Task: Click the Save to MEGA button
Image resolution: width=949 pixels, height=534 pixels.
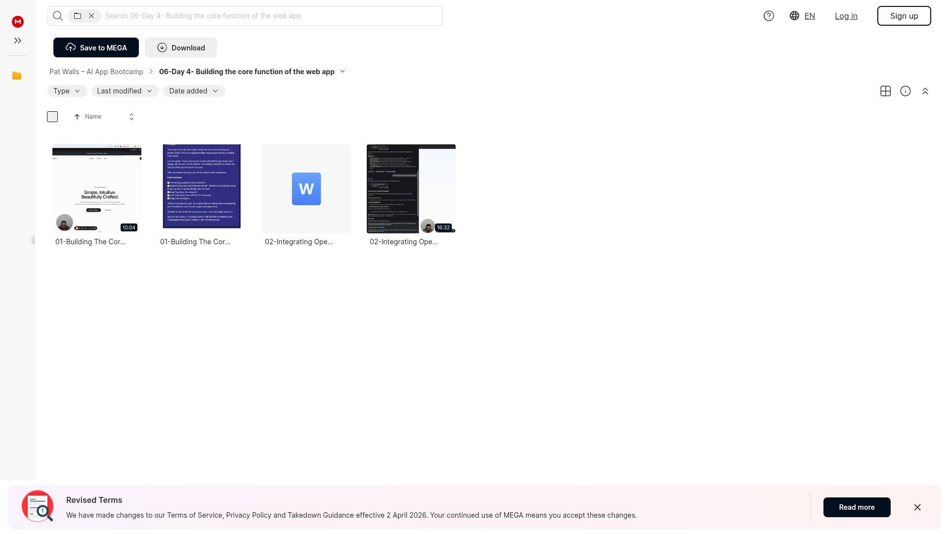Action: click(x=96, y=47)
